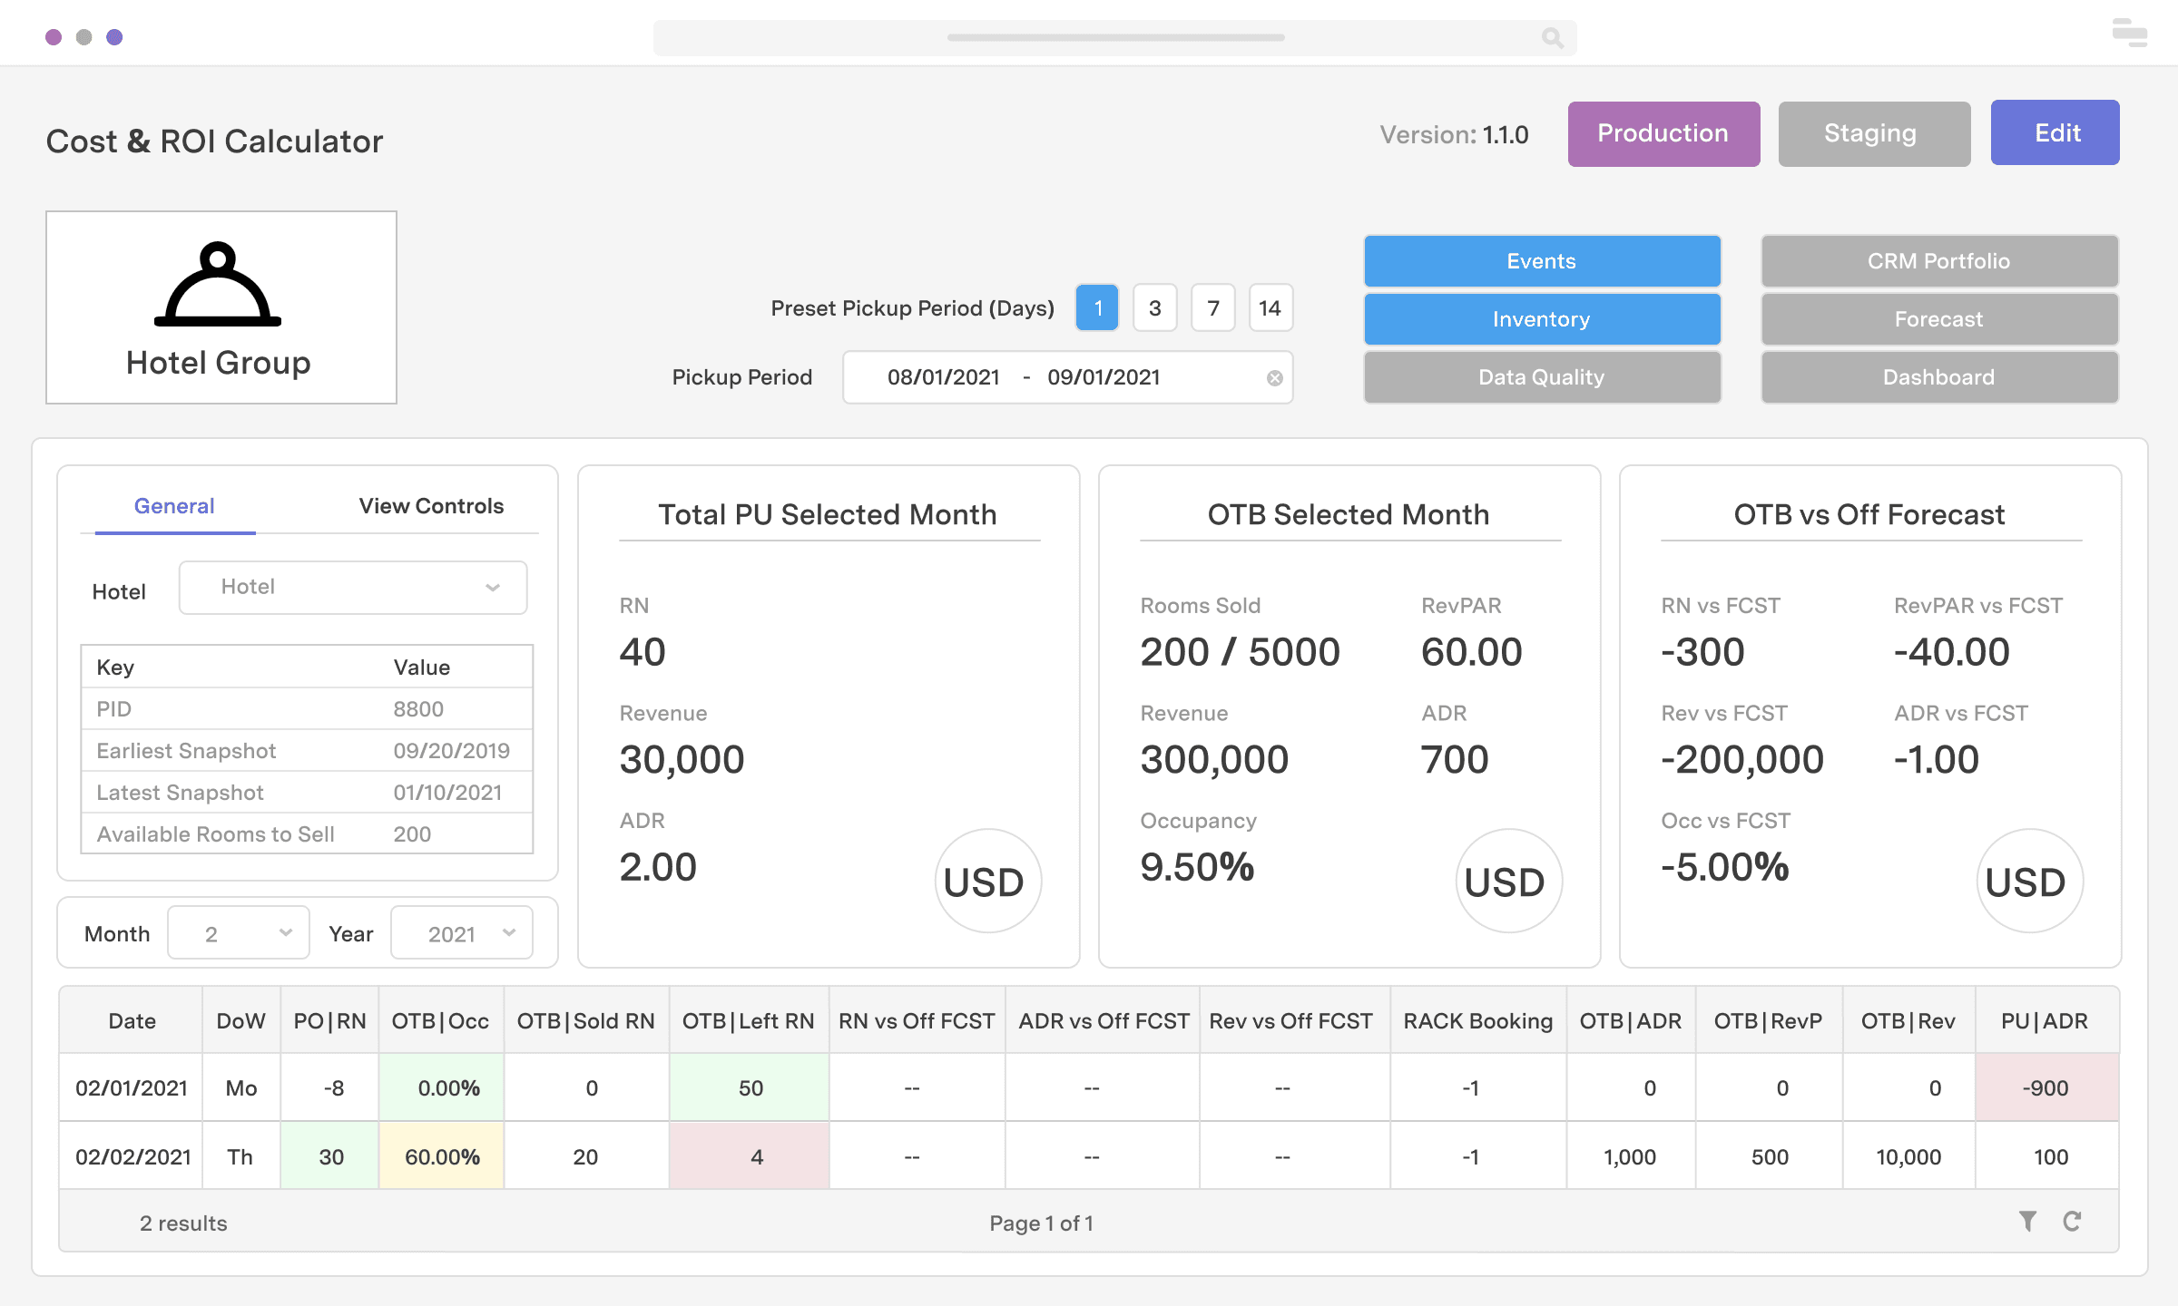Click the pickup period start date field
The width and height of the screenshot is (2178, 1306).
[943, 377]
